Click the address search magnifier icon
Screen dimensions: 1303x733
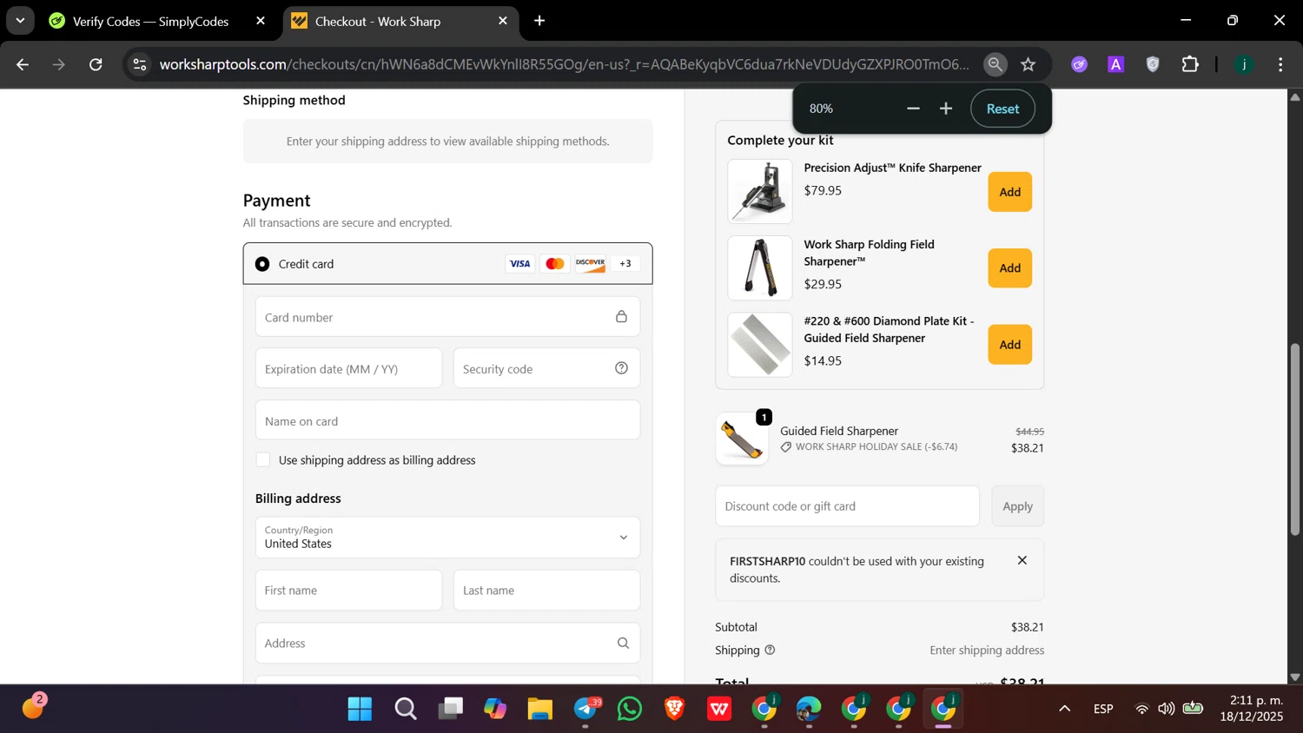623,644
